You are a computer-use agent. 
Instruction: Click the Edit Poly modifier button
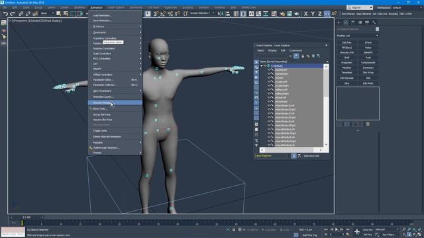[x=347, y=42]
